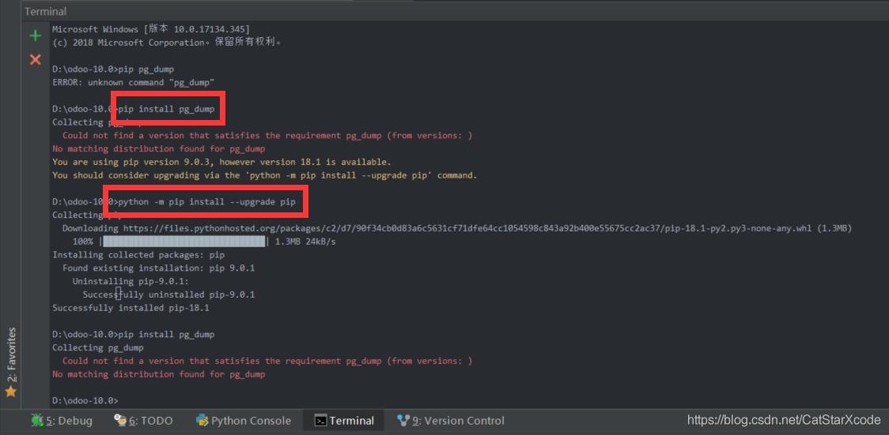This screenshot has height=435, width=889.
Task: Click the TODO list icon
Action: pos(120,420)
